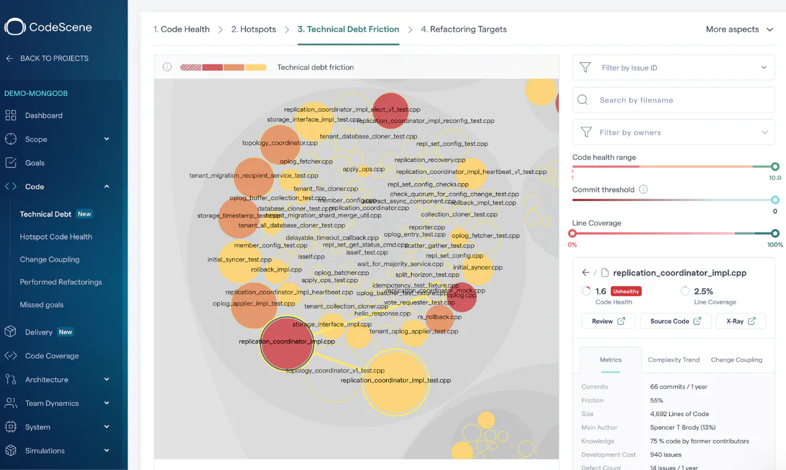Click the X-Ray button

[741, 321]
